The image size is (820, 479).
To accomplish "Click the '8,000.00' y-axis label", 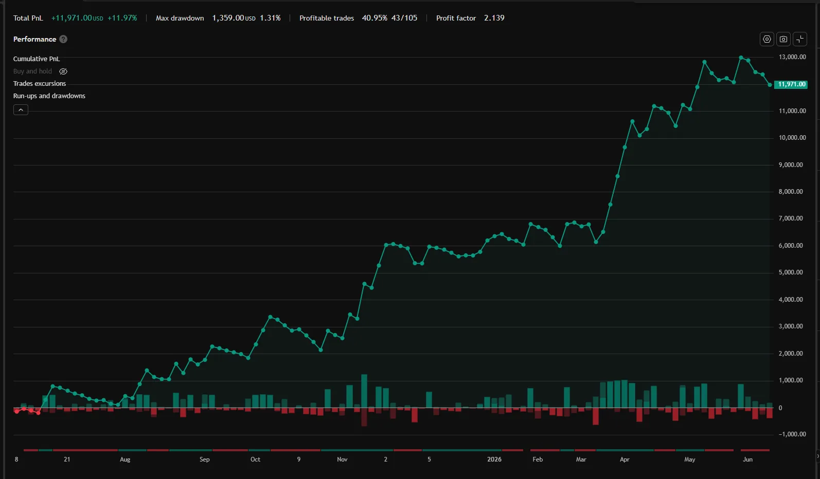I will point(791,192).
